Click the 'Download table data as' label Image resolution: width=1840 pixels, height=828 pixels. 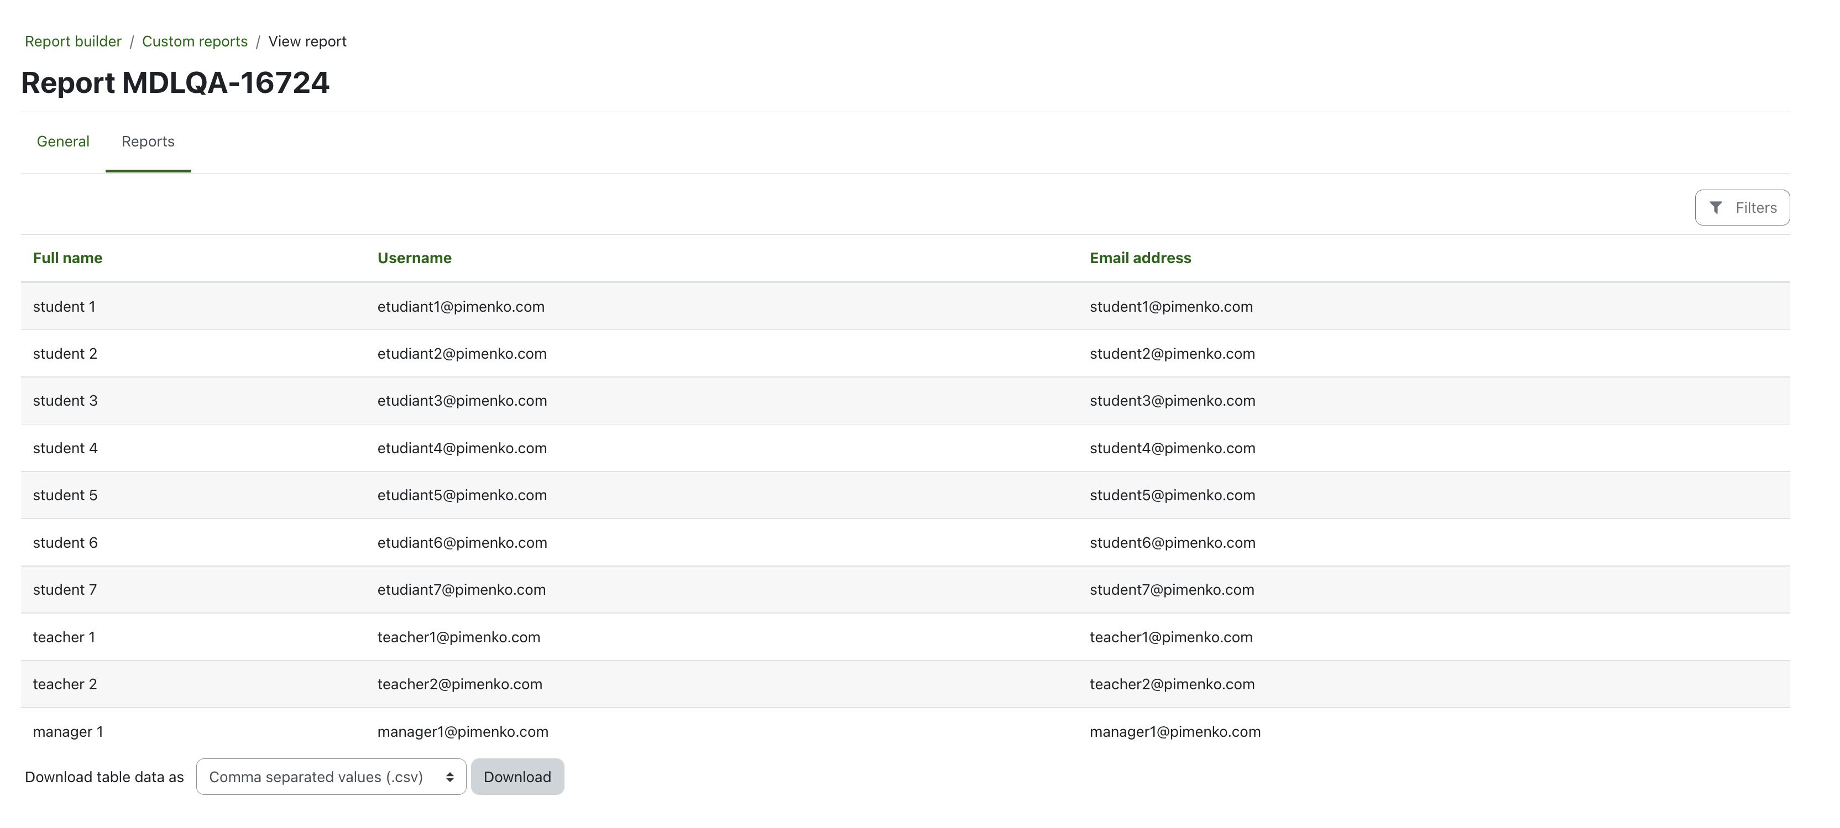point(104,777)
